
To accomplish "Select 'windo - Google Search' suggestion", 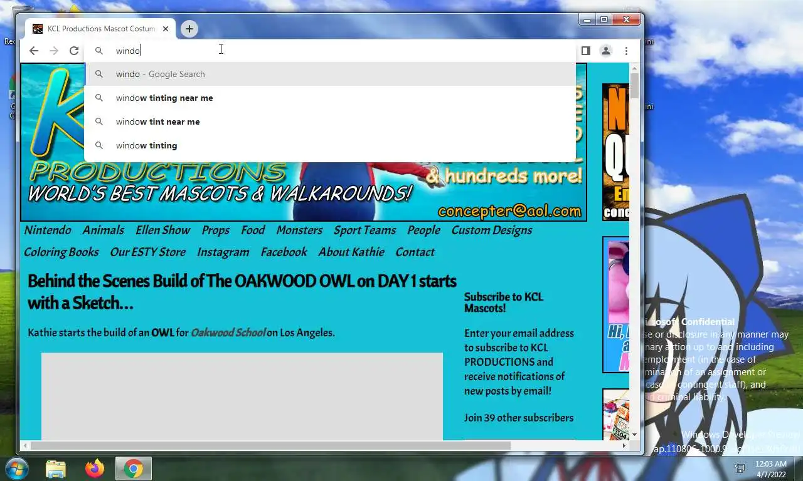I will pyautogui.click(x=330, y=74).
